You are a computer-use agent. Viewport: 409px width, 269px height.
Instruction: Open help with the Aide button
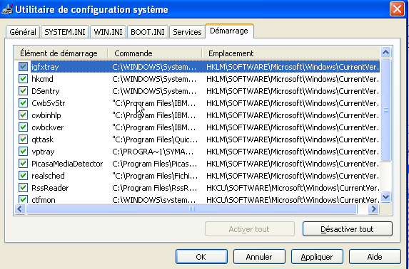[x=375, y=257]
